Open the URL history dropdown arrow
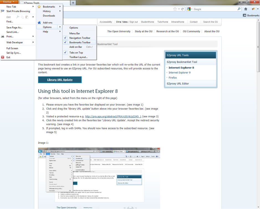Image resolution: width=260 pixels, height=209 pixels. point(179,9)
